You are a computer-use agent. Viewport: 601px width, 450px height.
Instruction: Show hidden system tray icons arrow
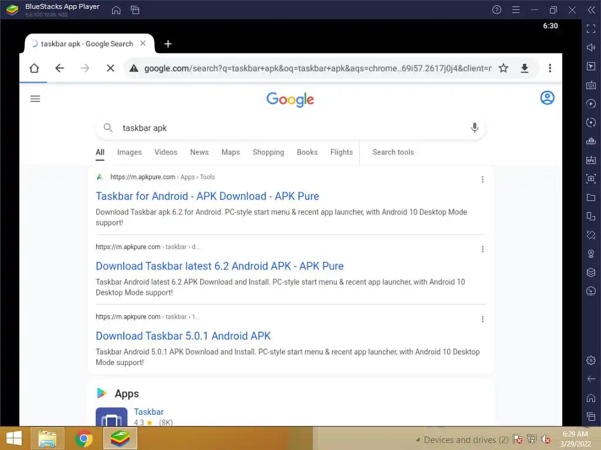418,439
